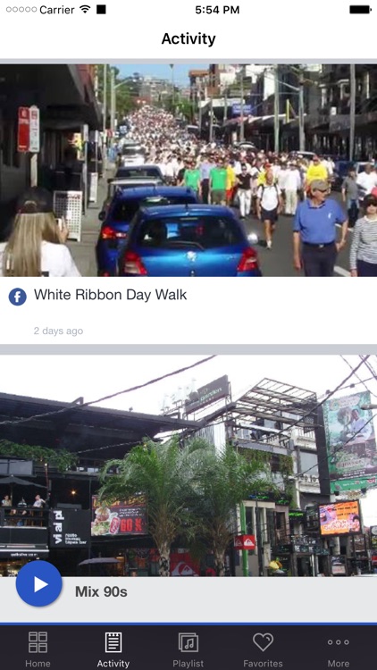This screenshot has height=670, width=377.
Task: Switch to the Home tab label
Action: click(38, 664)
